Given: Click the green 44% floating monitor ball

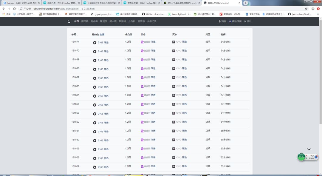Looking at the screenshot, I should pyautogui.click(x=301, y=157).
